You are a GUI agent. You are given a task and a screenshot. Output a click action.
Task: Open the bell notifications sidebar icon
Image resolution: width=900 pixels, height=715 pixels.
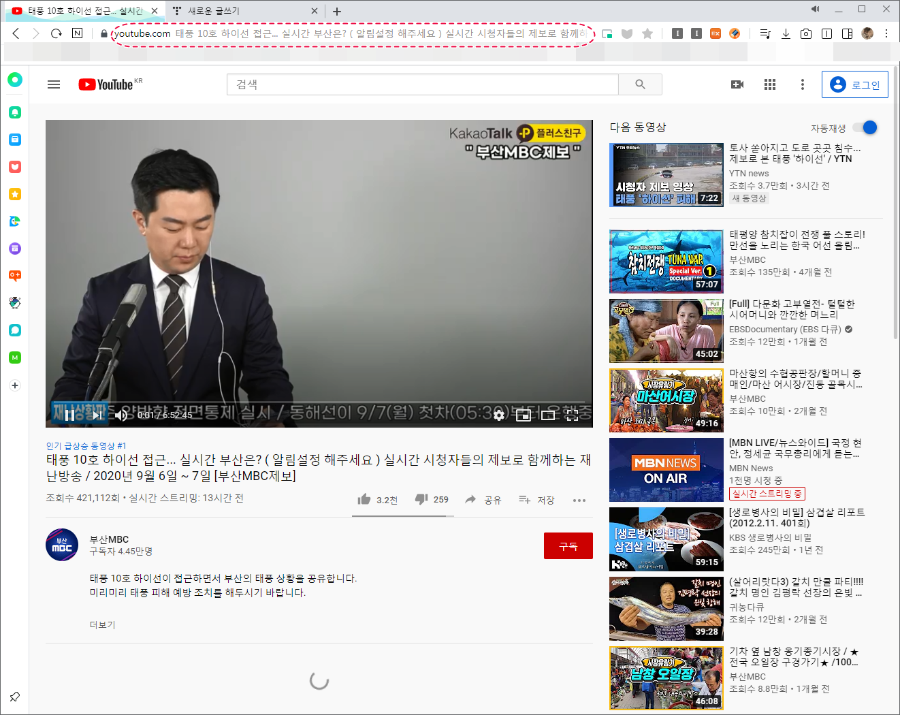[x=15, y=112]
